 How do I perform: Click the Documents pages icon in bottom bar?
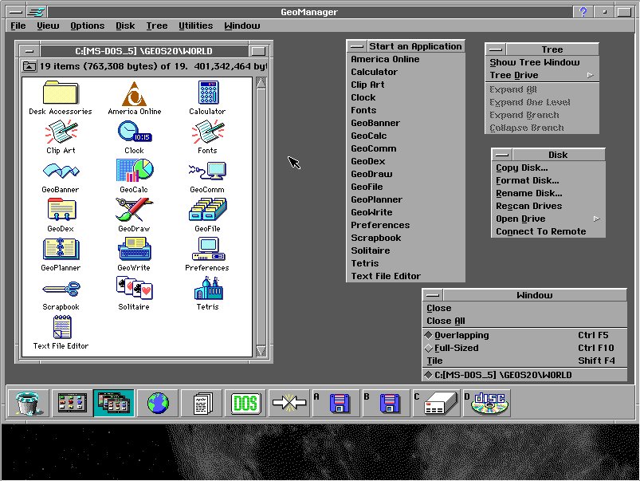[x=202, y=403]
